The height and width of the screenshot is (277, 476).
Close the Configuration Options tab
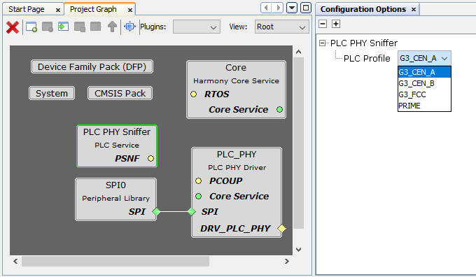[414, 10]
